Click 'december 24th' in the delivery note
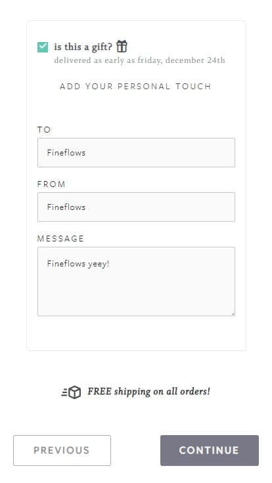The image size is (272, 483). point(195,60)
